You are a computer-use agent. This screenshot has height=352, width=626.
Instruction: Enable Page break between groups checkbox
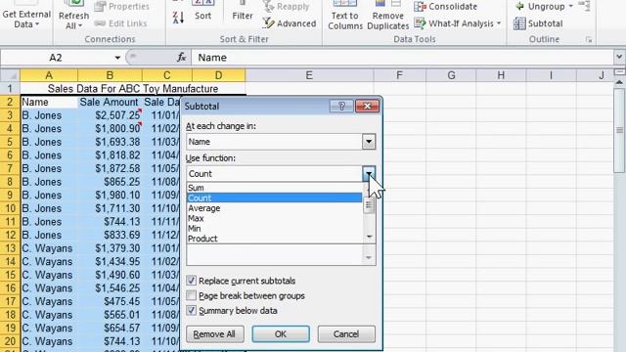[192, 295]
